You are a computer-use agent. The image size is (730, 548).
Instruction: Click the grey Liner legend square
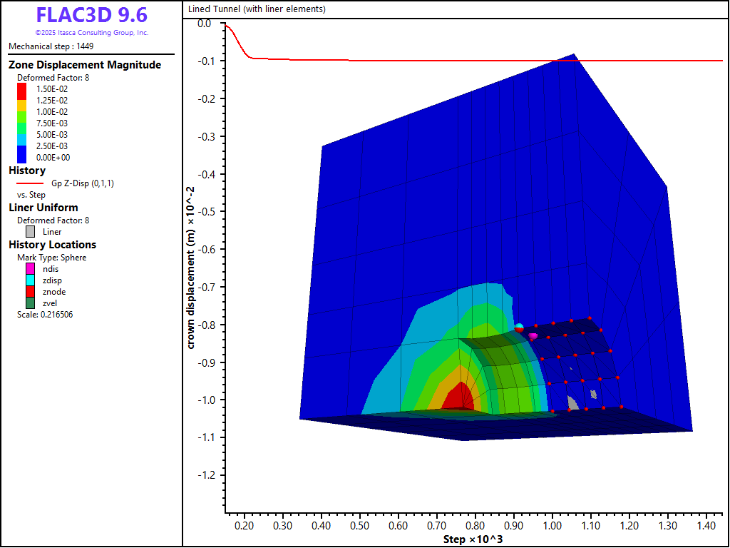pos(30,232)
